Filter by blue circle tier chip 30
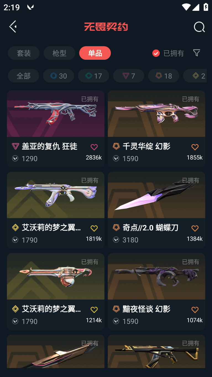The height and width of the screenshot is (377, 212). tap(59, 76)
